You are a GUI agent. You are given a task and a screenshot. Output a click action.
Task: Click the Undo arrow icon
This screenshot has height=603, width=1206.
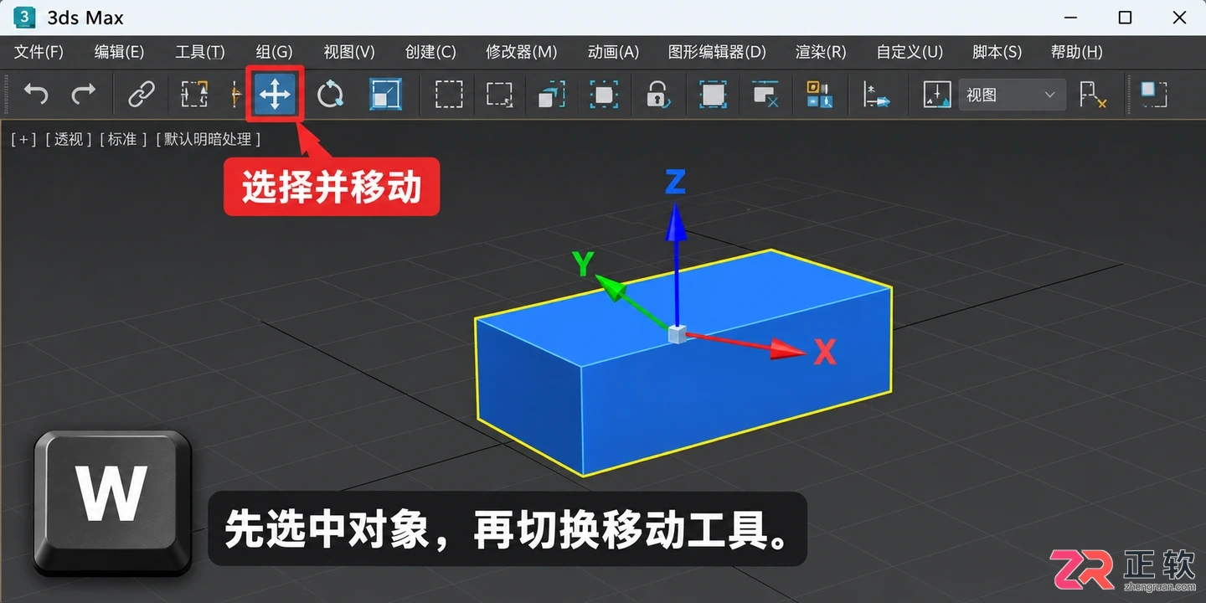[36, 94]
